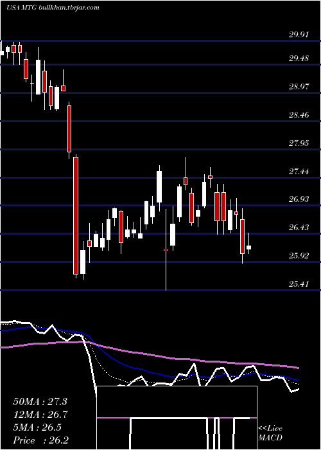
Task: Click the MACD histogram box
Action: (177, 418)
